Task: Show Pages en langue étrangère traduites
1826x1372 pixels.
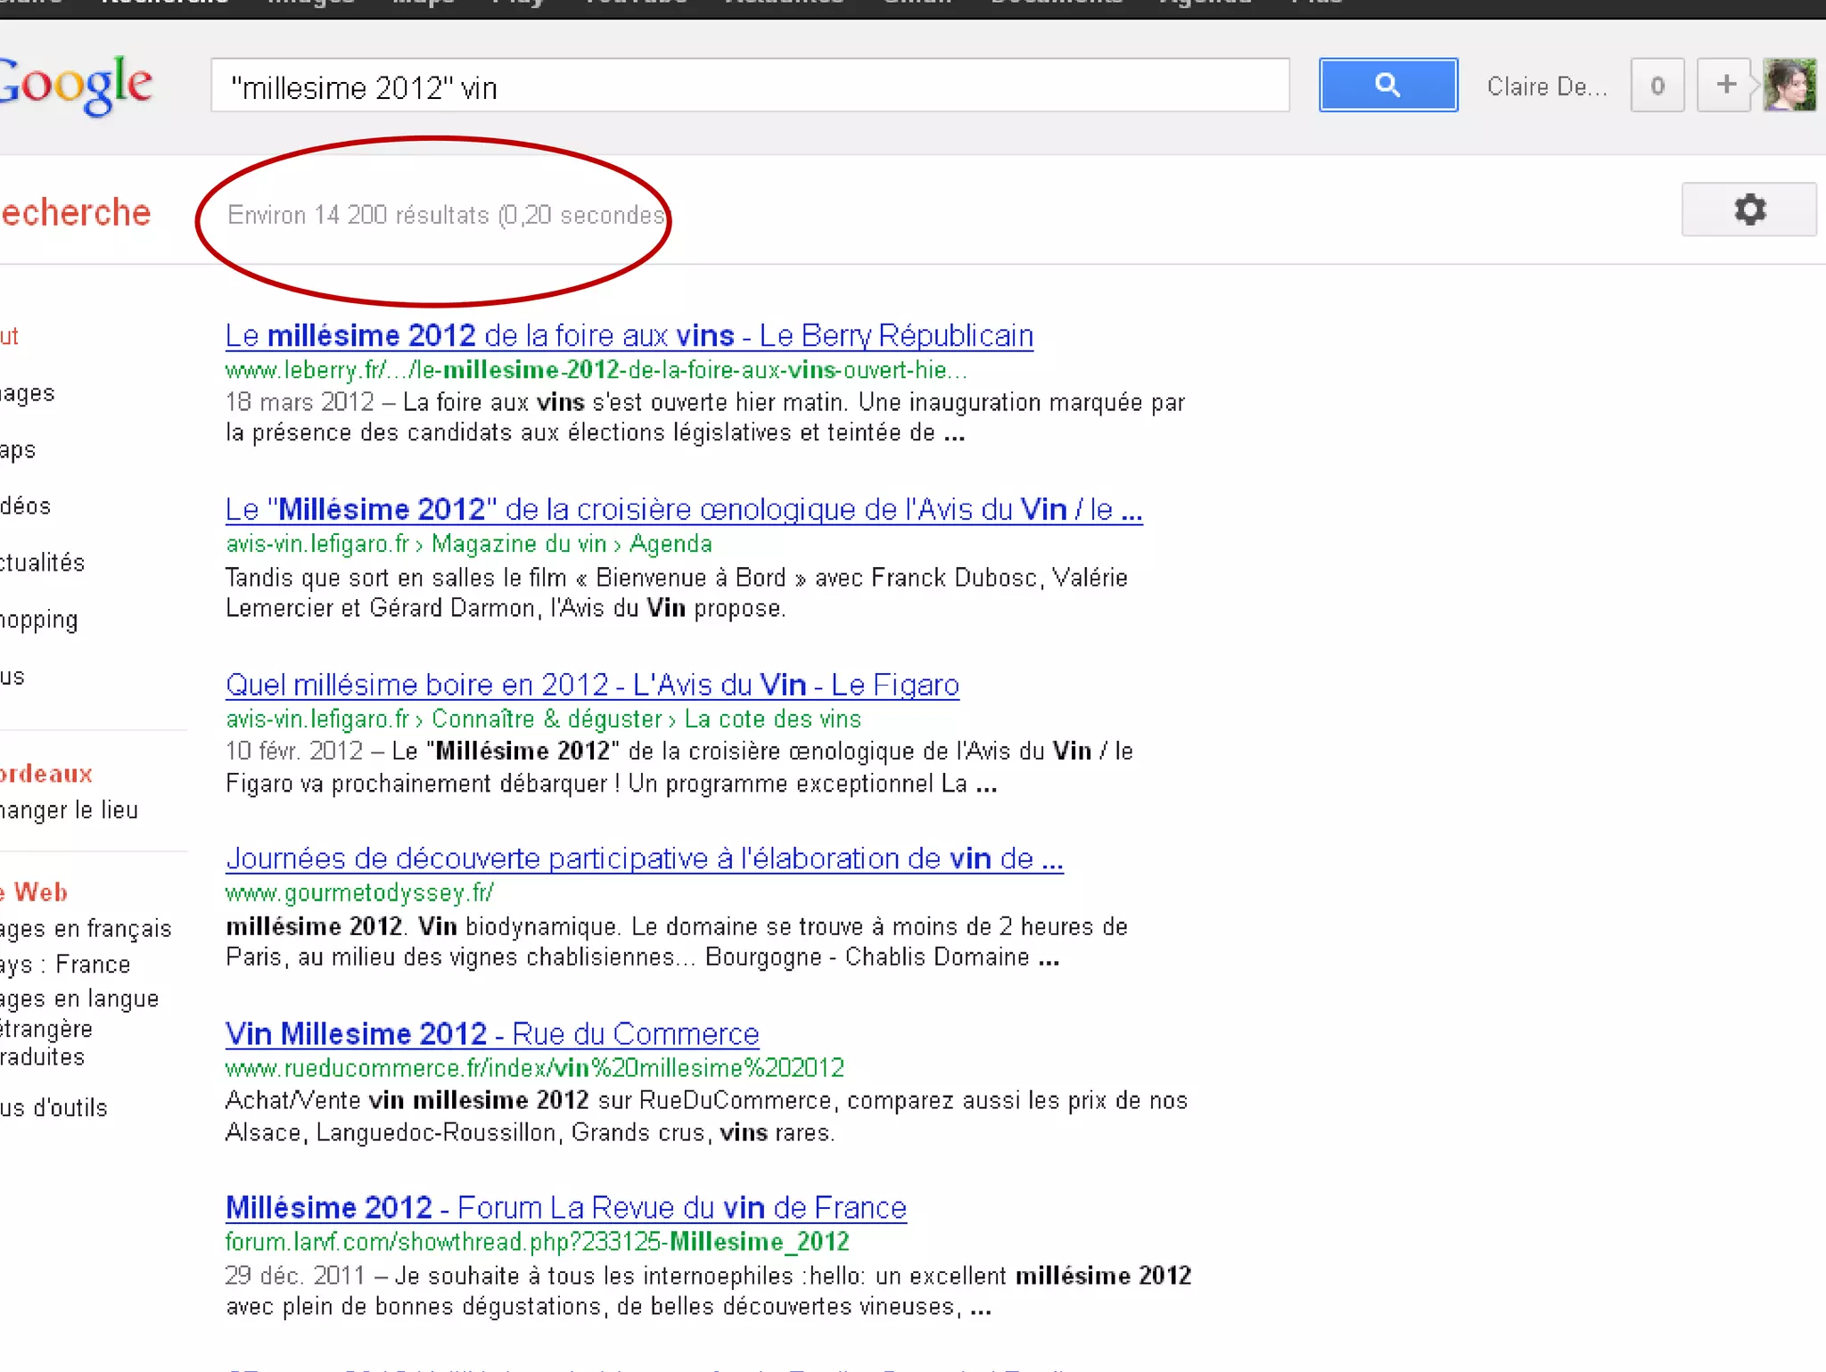Action: tap(79, 1028)
